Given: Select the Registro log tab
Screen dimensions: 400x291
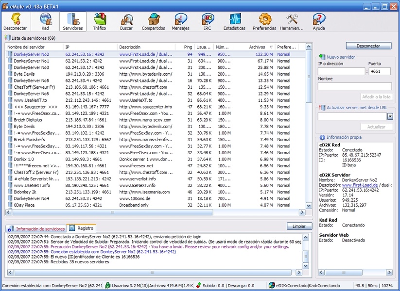Looking at the screenshot, I should click(x=81, y=228).
